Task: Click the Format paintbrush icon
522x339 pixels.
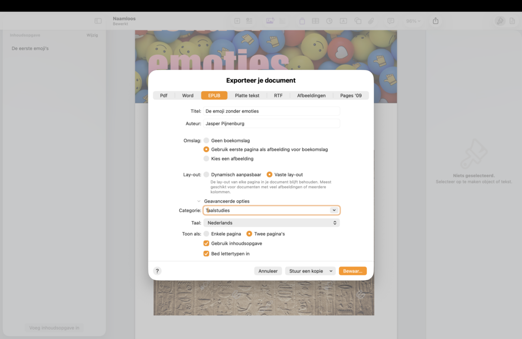Action: [500, 21]
